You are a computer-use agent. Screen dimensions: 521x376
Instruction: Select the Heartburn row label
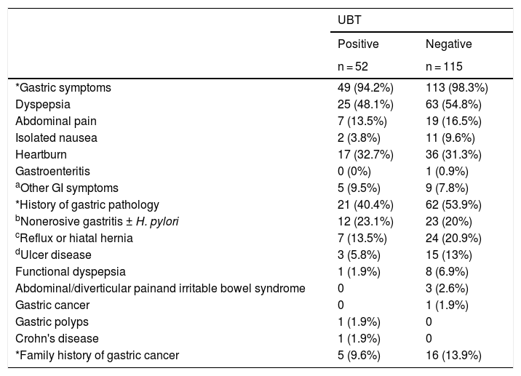40,155
